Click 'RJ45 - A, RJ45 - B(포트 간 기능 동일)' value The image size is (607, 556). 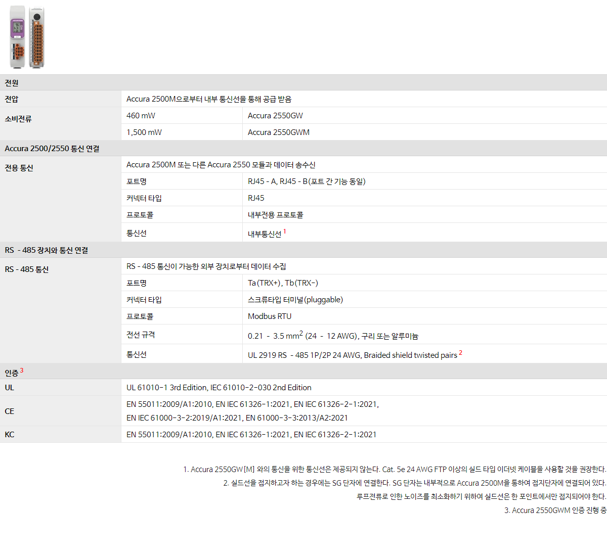click(307, 181)
